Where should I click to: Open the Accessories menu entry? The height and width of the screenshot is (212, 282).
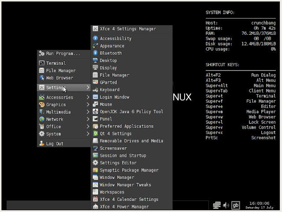(63, 97)
